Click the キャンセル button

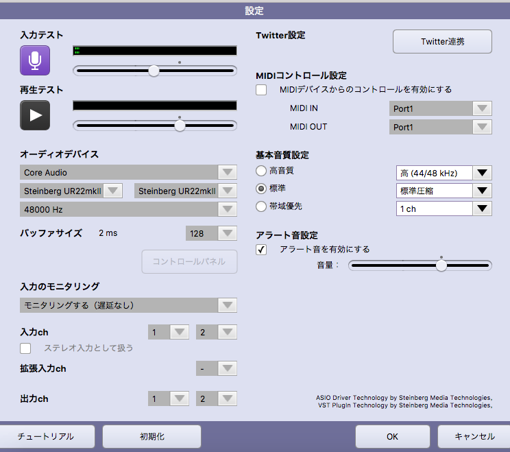[x=474, y=436]
